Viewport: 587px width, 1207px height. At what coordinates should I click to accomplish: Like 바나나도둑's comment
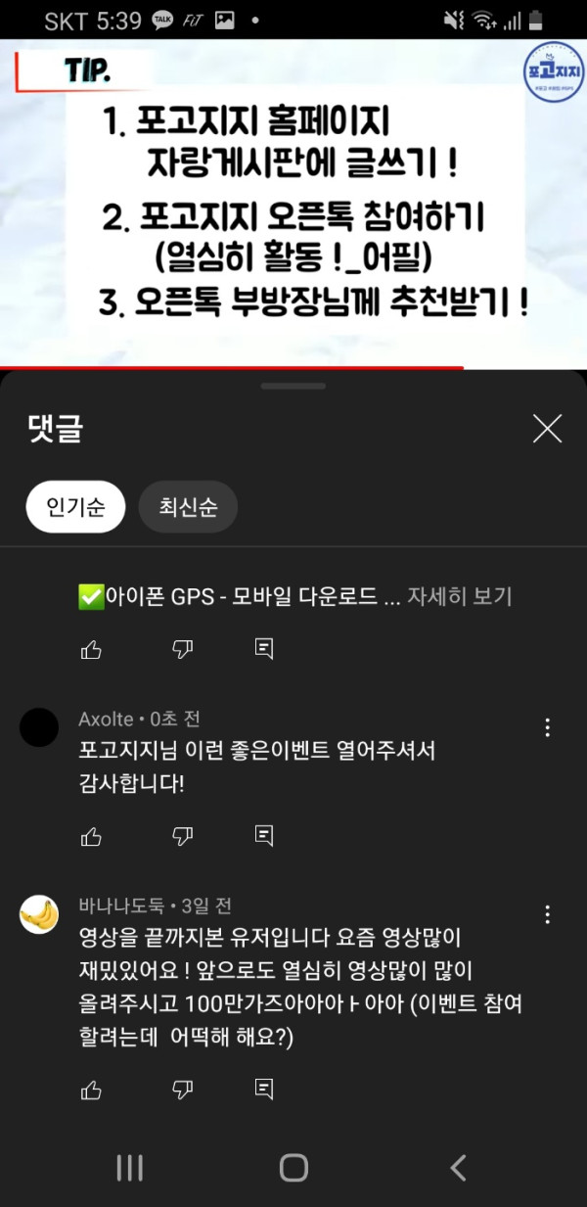click(x=91, y=1089)
